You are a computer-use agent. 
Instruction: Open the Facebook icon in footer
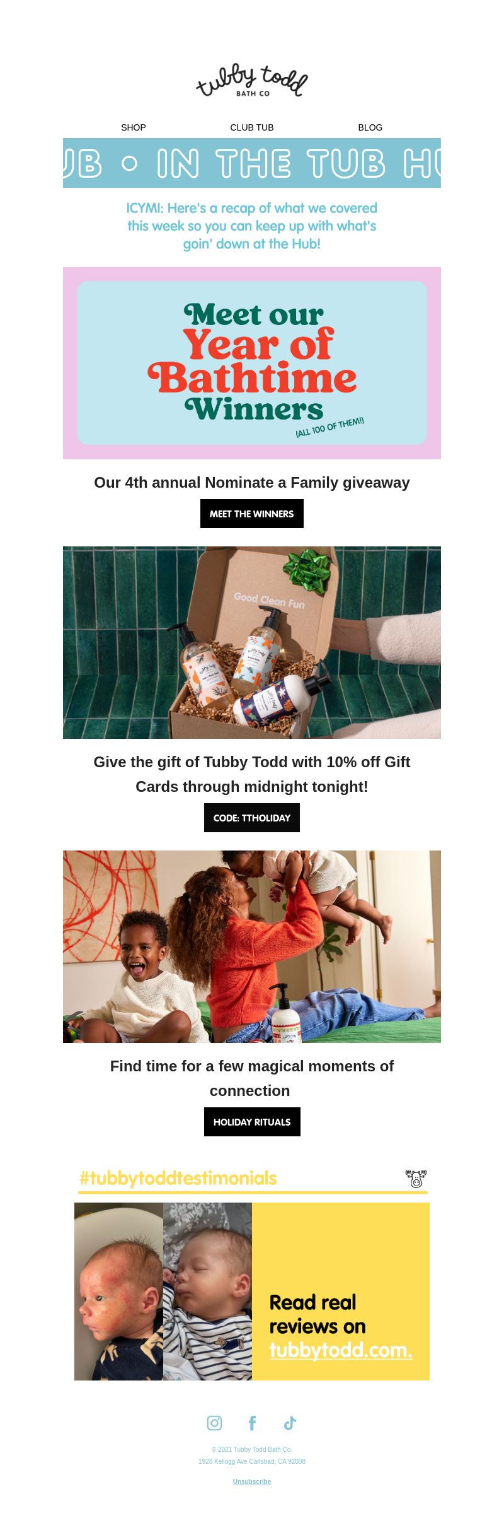pyautogui.click(x=252, y=1423)
